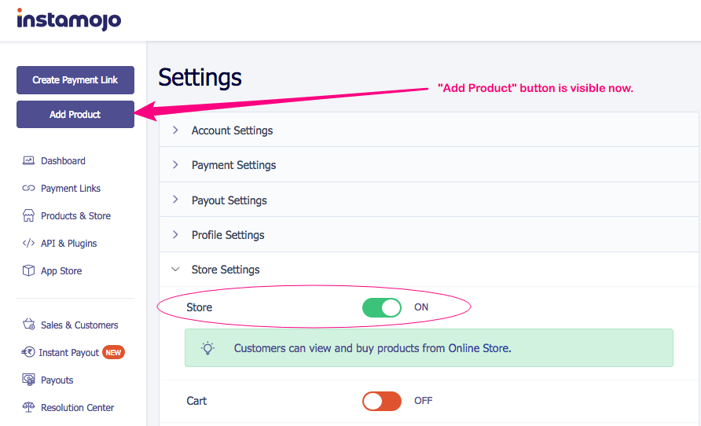Click the Sales & Customers basket icon
This screenshot has height=426, width=701.
point(28,324)
